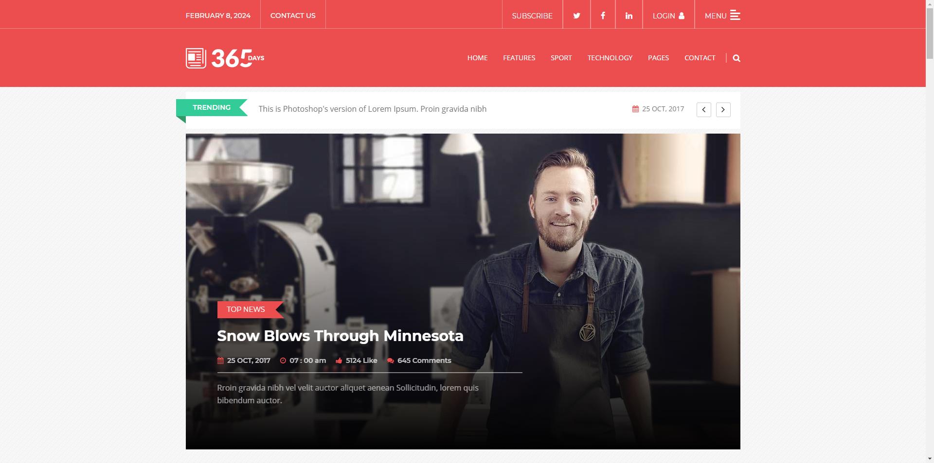Open the TECHNOLOGY menu item
Image resolution: width=934 pixels, height=463 pixels.
coord(610,58)
